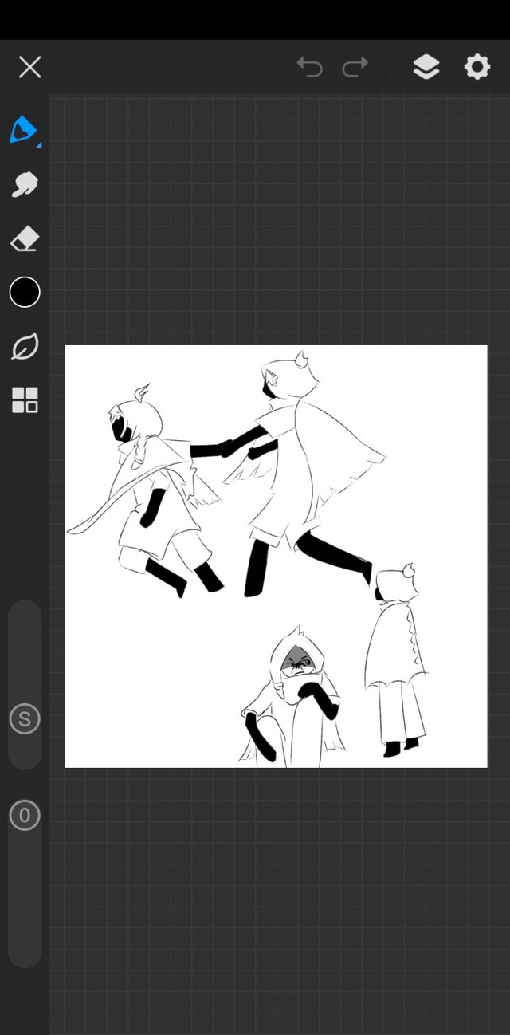Select the smudge finger tool
This screenshot has width=510, height=1035.
25,184
